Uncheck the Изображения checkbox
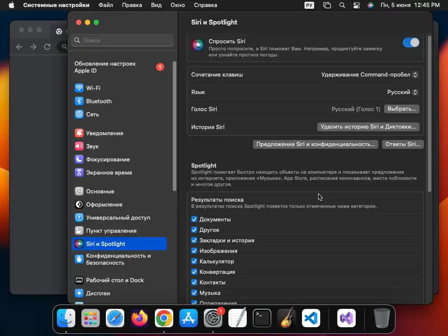 click(194, 251)
